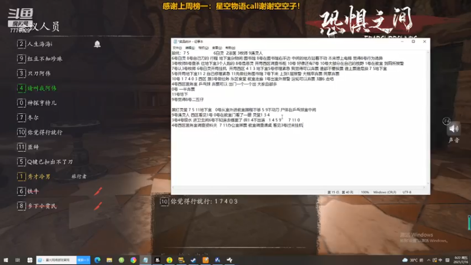Open Steam from the taskbar
Image resolution: width=471 pixels, height=265 pixels.
pyautogui.click(x=194, y=260)
